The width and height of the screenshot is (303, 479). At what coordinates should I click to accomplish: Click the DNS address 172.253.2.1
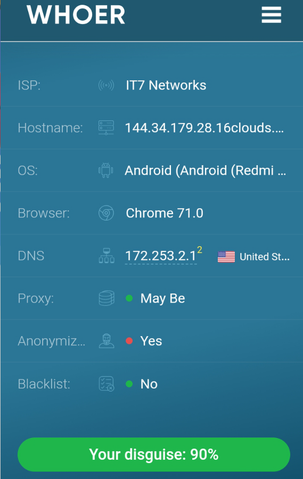click(x=161, y=256)
